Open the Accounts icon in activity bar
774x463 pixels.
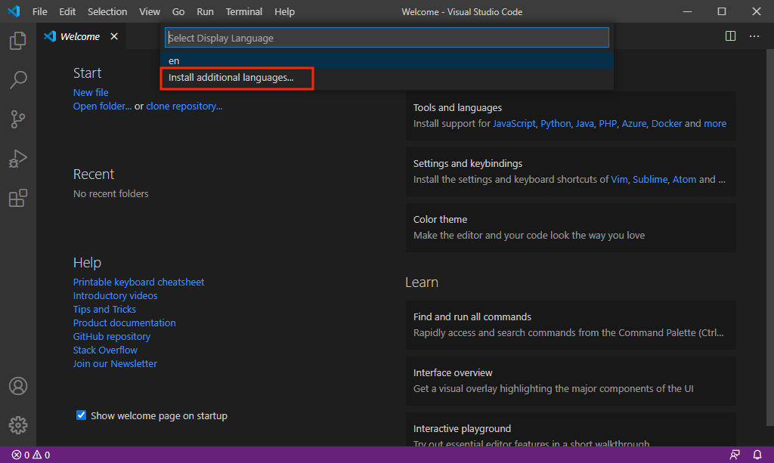[18, 386]
